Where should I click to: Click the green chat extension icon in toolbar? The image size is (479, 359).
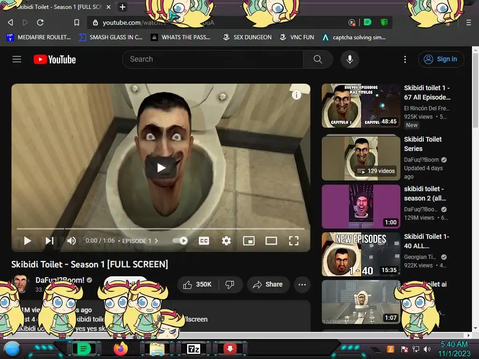pos(368,22)
